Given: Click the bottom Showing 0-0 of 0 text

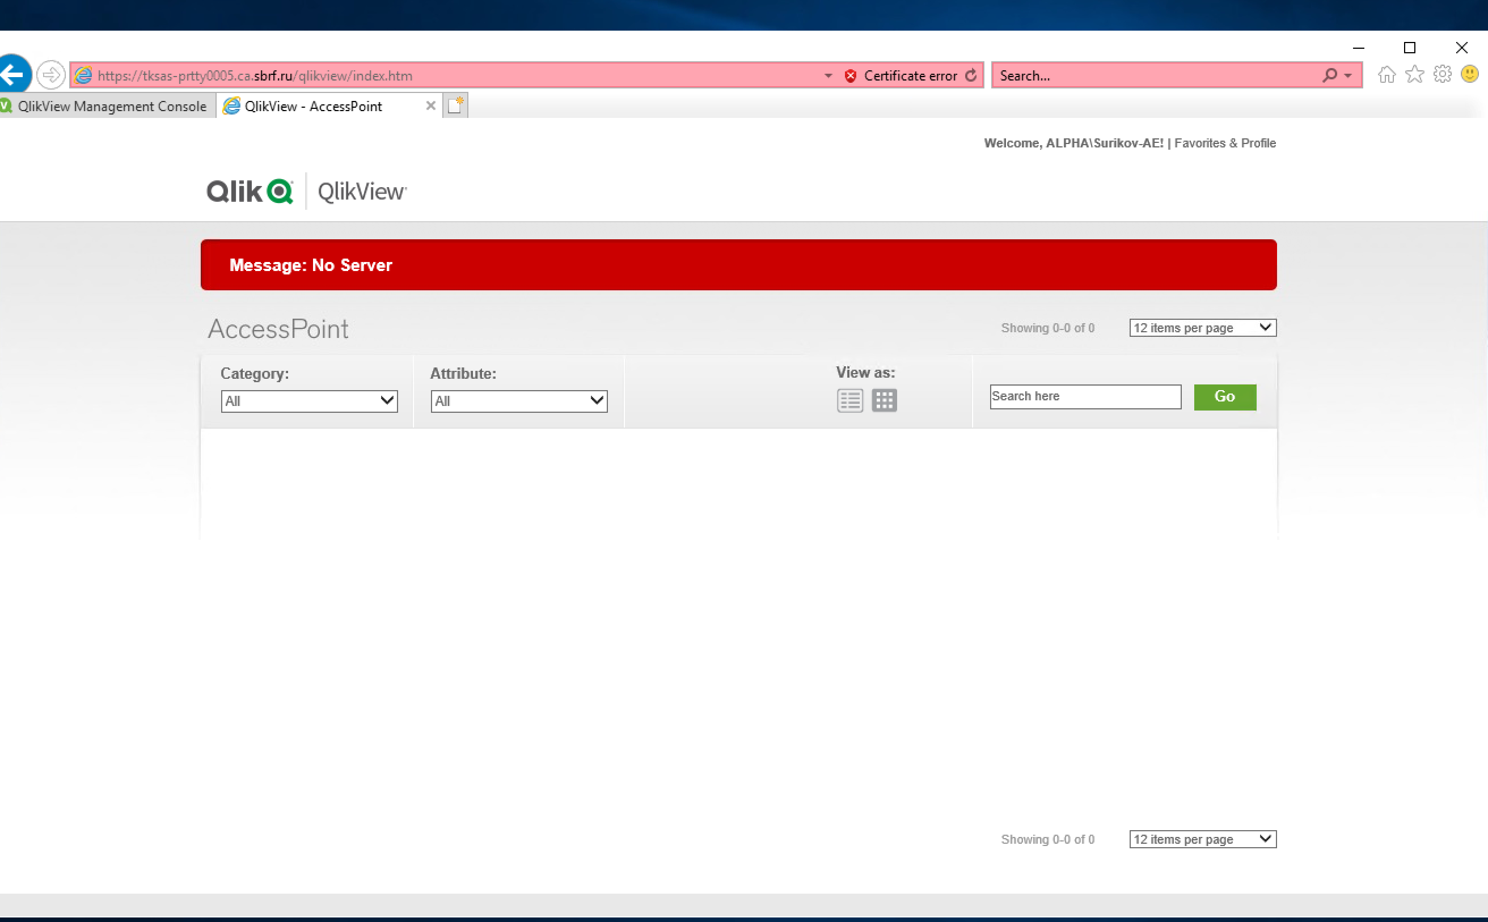Looking at the screenshot, I should [1048, 840].
